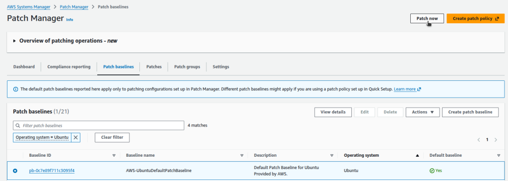
Task: Go to next page arrow in pagination
Action: pyautogui.click(x=496, y=140)
